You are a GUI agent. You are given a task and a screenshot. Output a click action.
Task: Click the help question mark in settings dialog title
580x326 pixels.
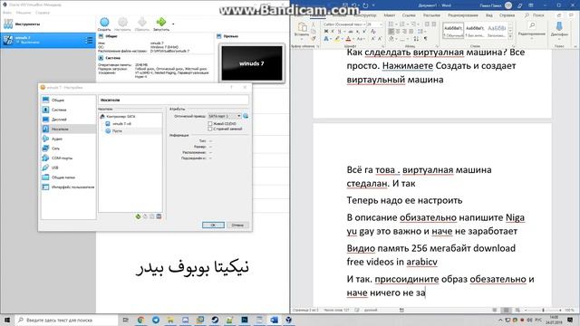pyautogui.click(x=232, y=87)
